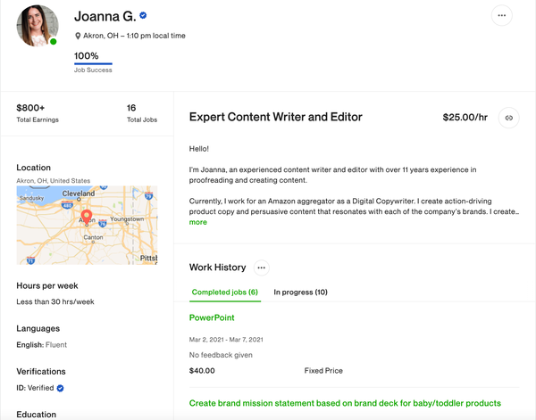Click the ID verified checkmark badge
The height and width of the screenshot is (420, 536).
tap(61, 388)
